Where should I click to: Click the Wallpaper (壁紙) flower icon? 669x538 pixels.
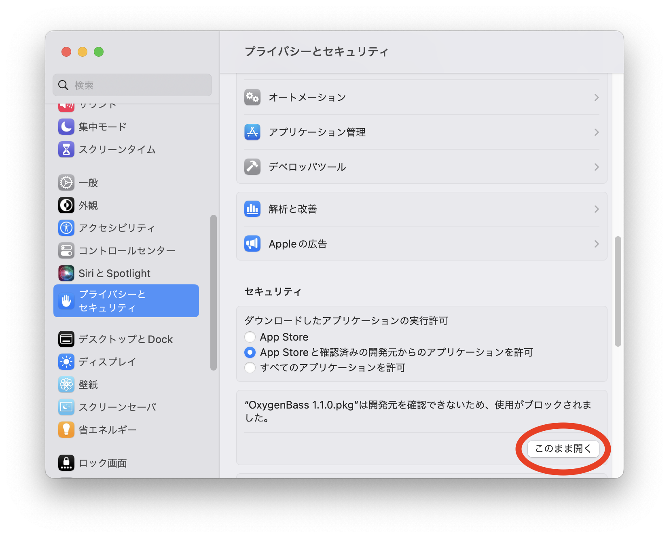pos(66,384)
